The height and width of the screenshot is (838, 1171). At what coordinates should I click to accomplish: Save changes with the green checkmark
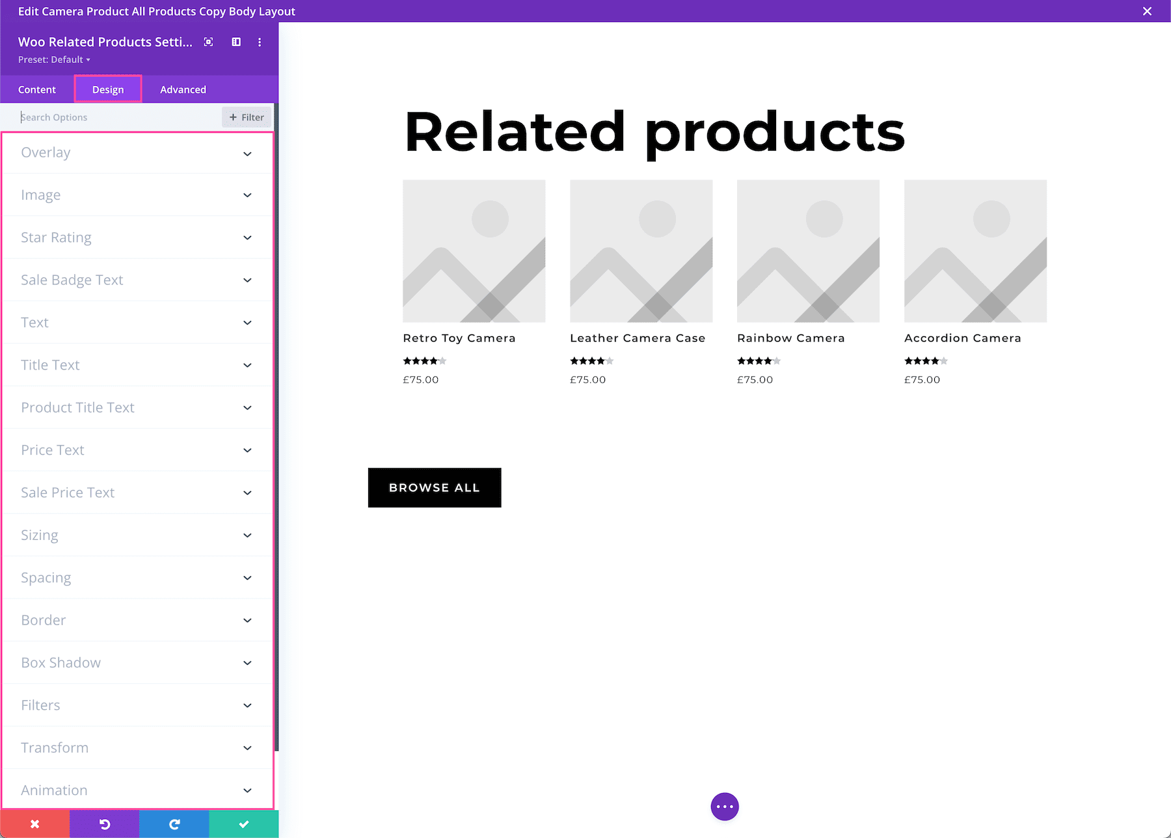(243, 824)
